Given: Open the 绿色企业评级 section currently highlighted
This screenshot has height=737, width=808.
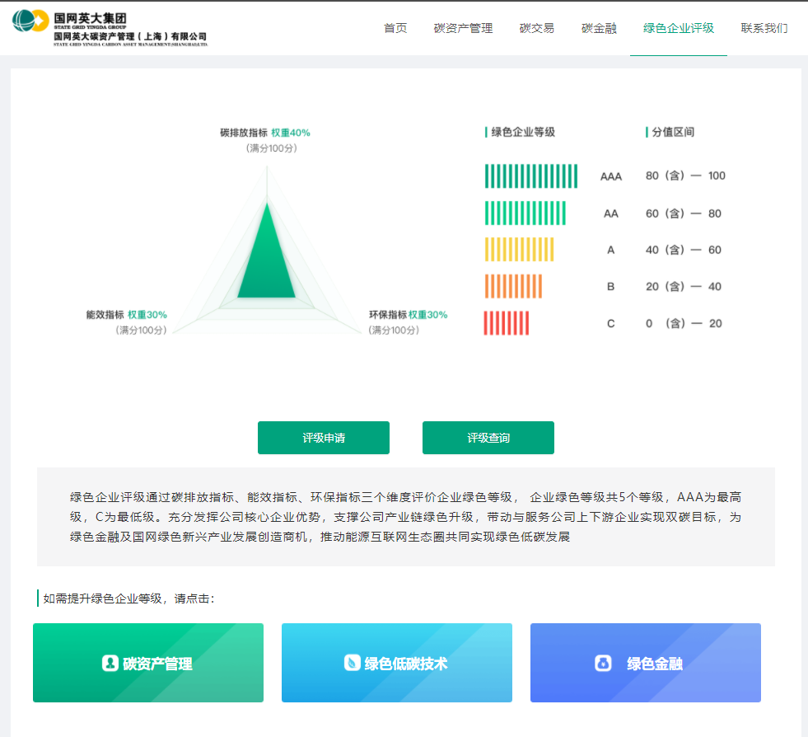Looking at the screenshot, I should click(678, 27).
